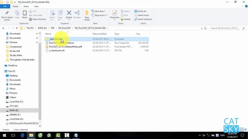
Task: Open Local Disk (C:)
Action: pos(16,102)
